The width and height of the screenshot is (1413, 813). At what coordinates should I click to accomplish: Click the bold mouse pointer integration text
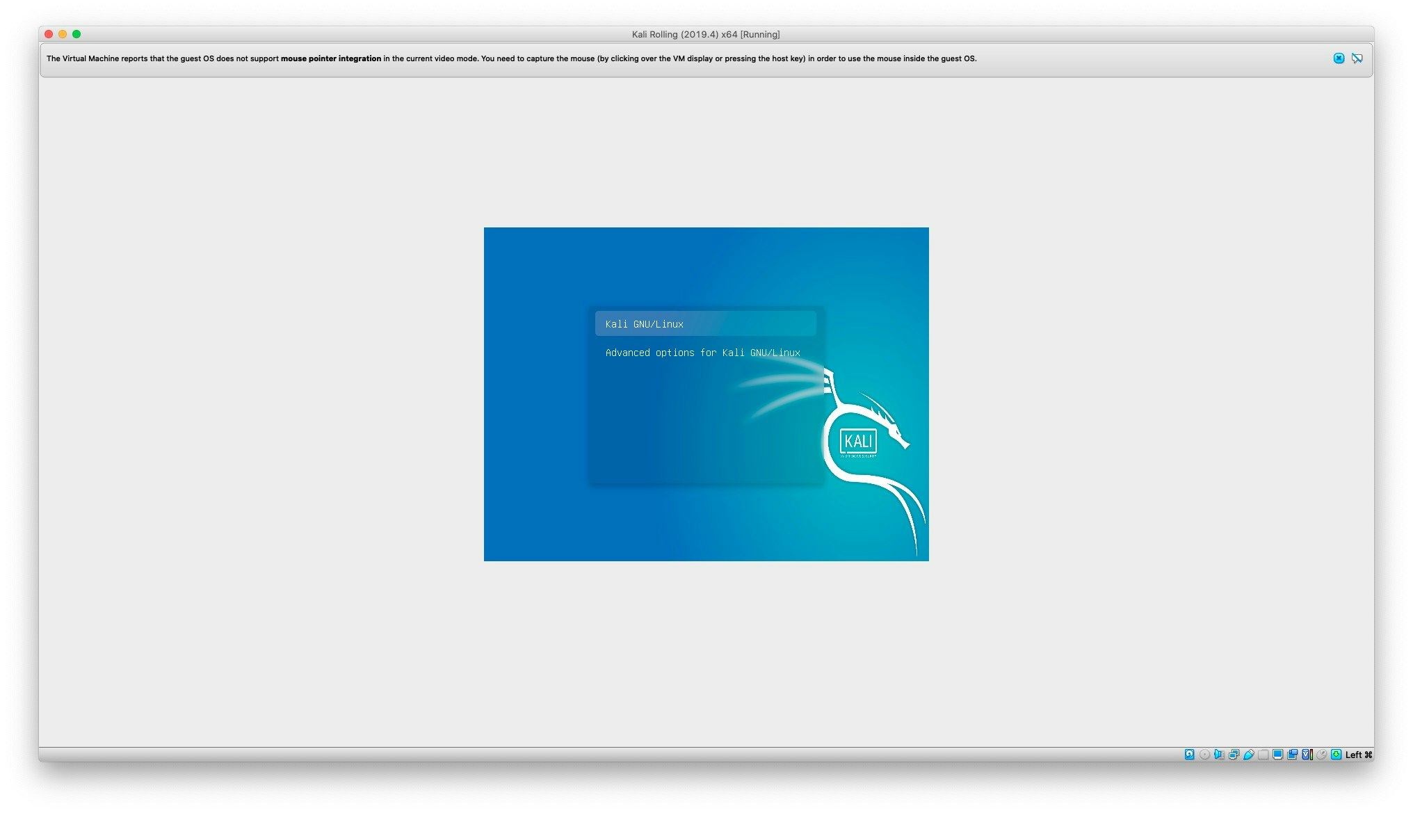click(331, 58)
